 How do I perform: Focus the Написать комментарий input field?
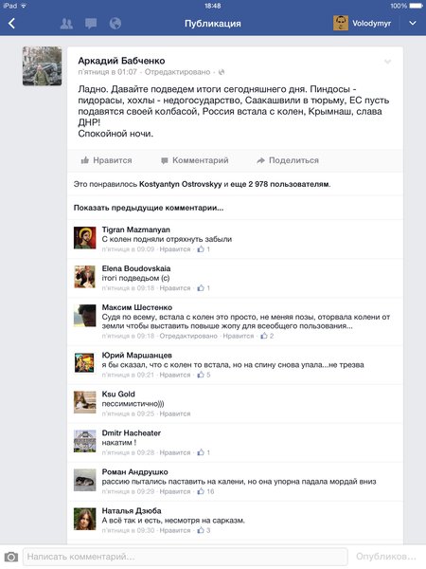186,557
